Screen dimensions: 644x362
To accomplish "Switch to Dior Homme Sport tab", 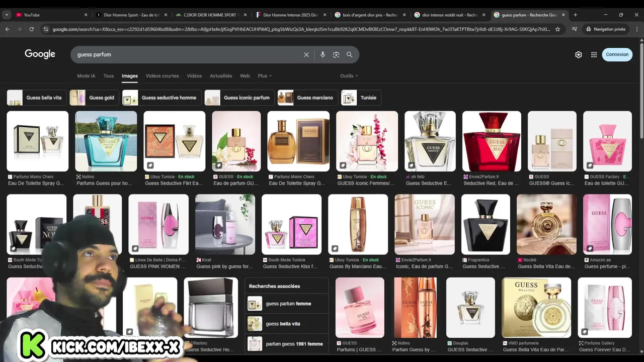I will [x=131, y=15].
